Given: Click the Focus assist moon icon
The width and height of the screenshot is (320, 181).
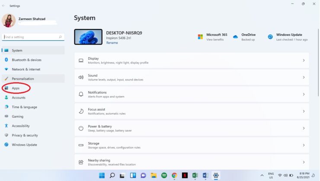Looking at the screenshot, I should (x=81, y=111).
